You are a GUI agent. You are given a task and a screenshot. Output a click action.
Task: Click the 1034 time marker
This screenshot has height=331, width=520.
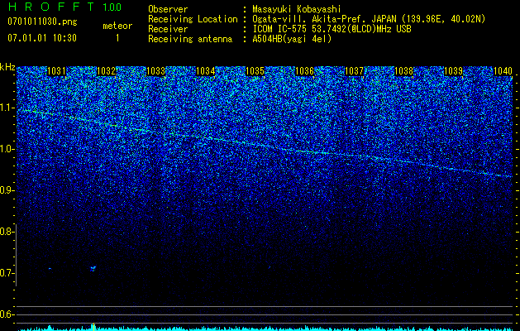click(x=205, y=71)
